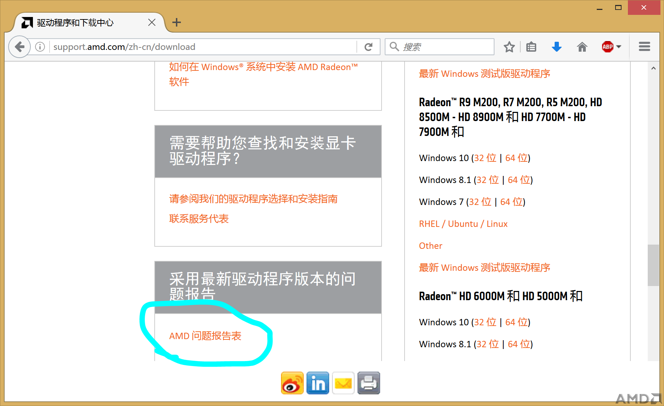Print the page with printer icon
Viewport: 664px width, 406px height.
click(x=368, y=383)
